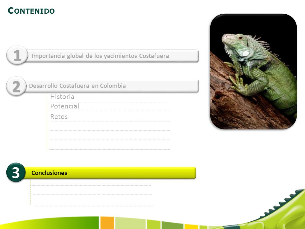Image resolution: width=305 pixels, height=229 pixels.
Task: Click the Retos sub-item
Action: (x=59, y=117)
